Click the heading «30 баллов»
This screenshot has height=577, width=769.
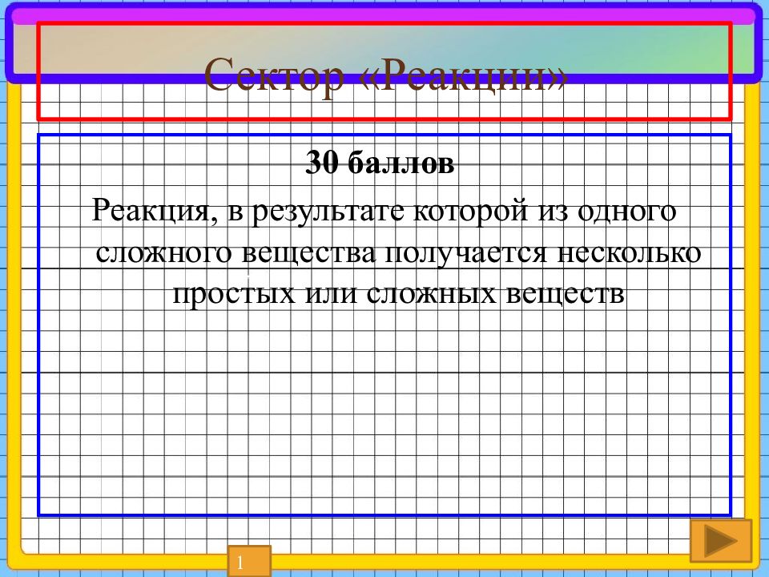click(x=380, y=162)
